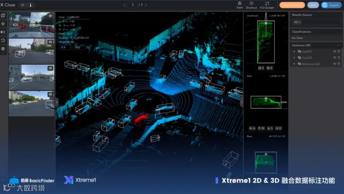
Task: Move box up with W arrow button
Action: click(x=261, y=128)
